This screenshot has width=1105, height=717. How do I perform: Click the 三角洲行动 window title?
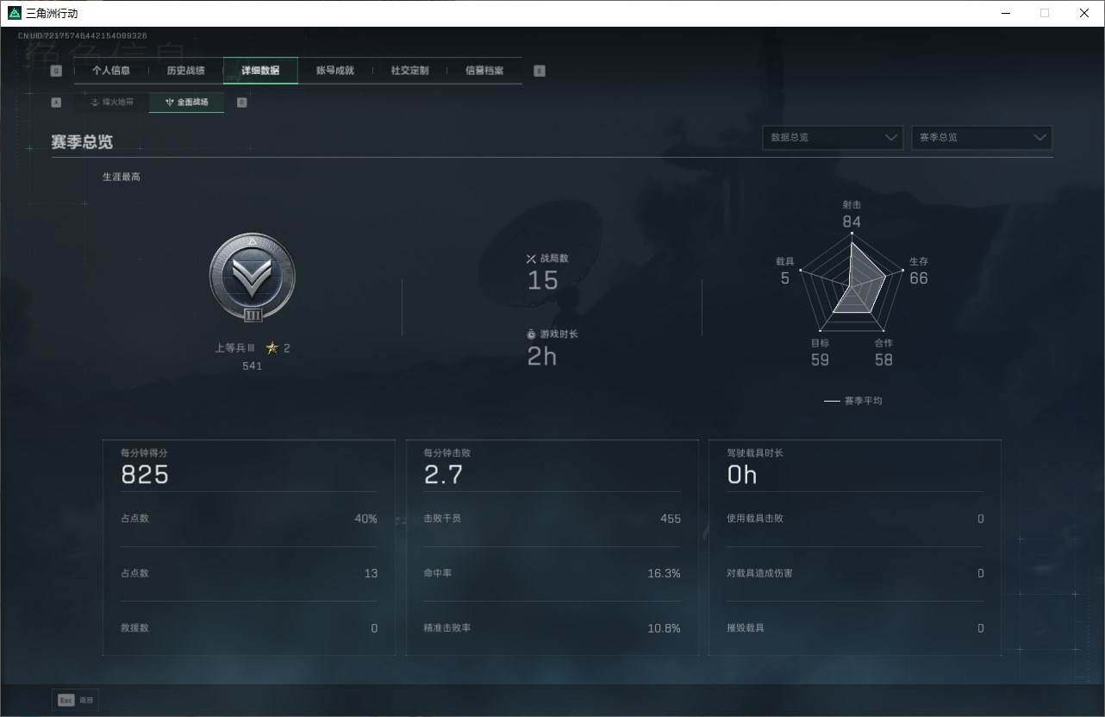(x=52, y=13)
